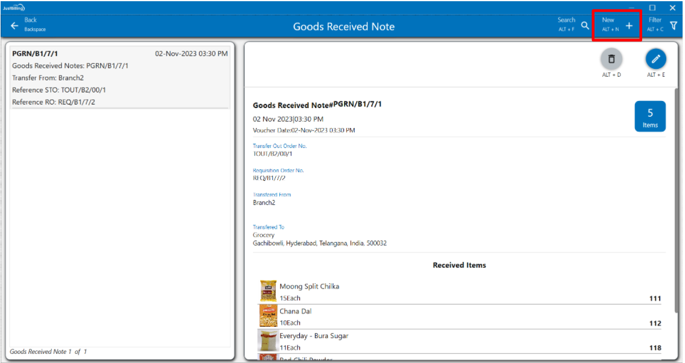Viewport: 685px width, 363px height.
Task: Click Everyday - Bura Sugar item name
Action: click(x=314, y=336)
